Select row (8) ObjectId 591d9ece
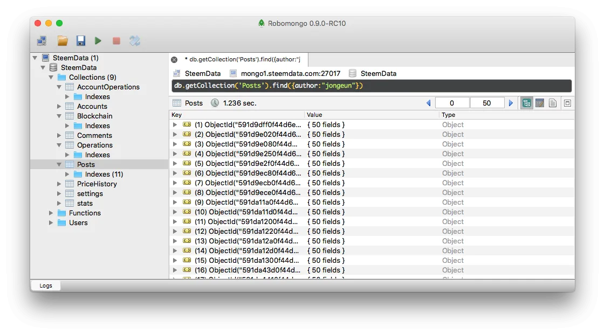Viewport: 605px width, 335px height. pyautogui.click(x=372, y=192)
